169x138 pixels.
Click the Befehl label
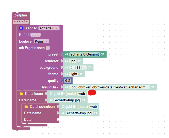point(24,35)
